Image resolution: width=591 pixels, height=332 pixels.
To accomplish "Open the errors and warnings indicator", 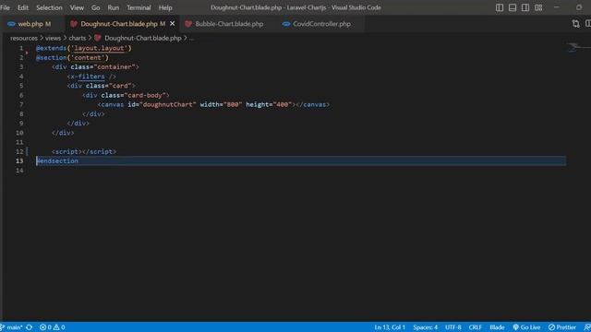I will pos(52,327).
